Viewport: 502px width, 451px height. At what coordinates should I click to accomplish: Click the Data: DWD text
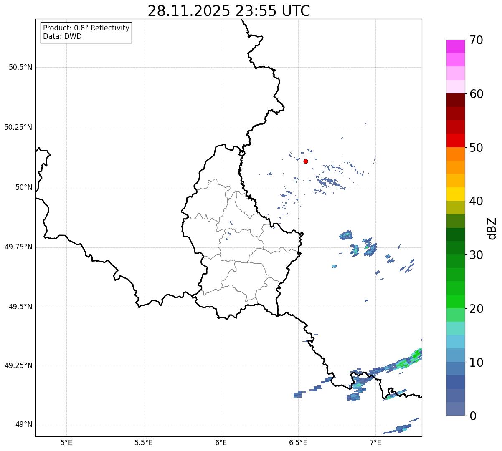(x=62, y=36)
